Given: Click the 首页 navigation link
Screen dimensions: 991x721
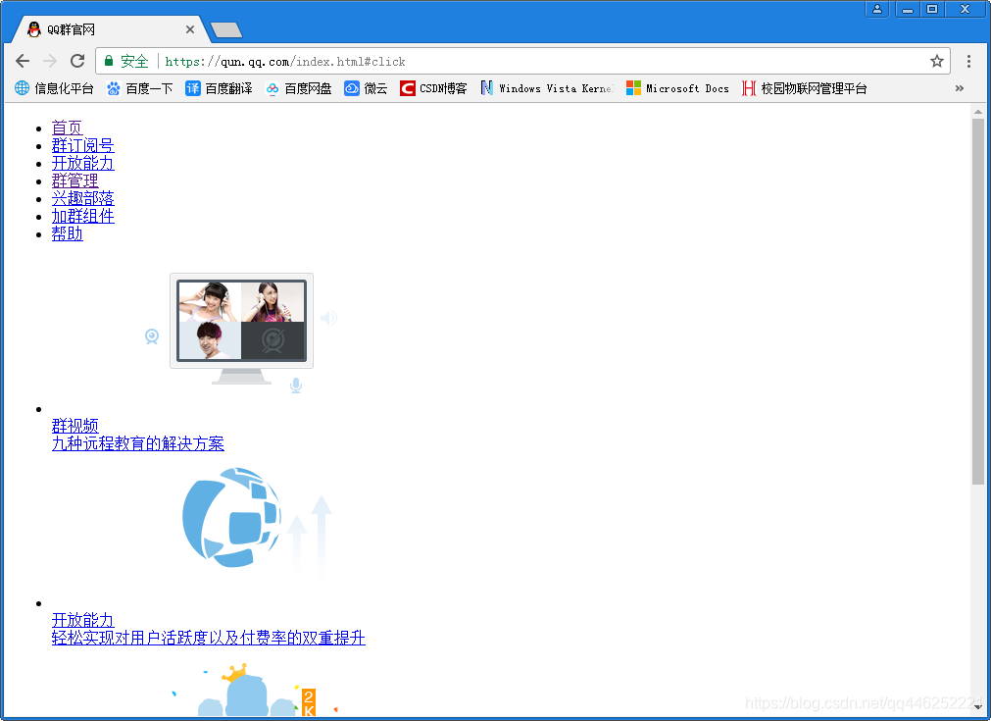Looking at the screenshot, I should coord(67,128).
